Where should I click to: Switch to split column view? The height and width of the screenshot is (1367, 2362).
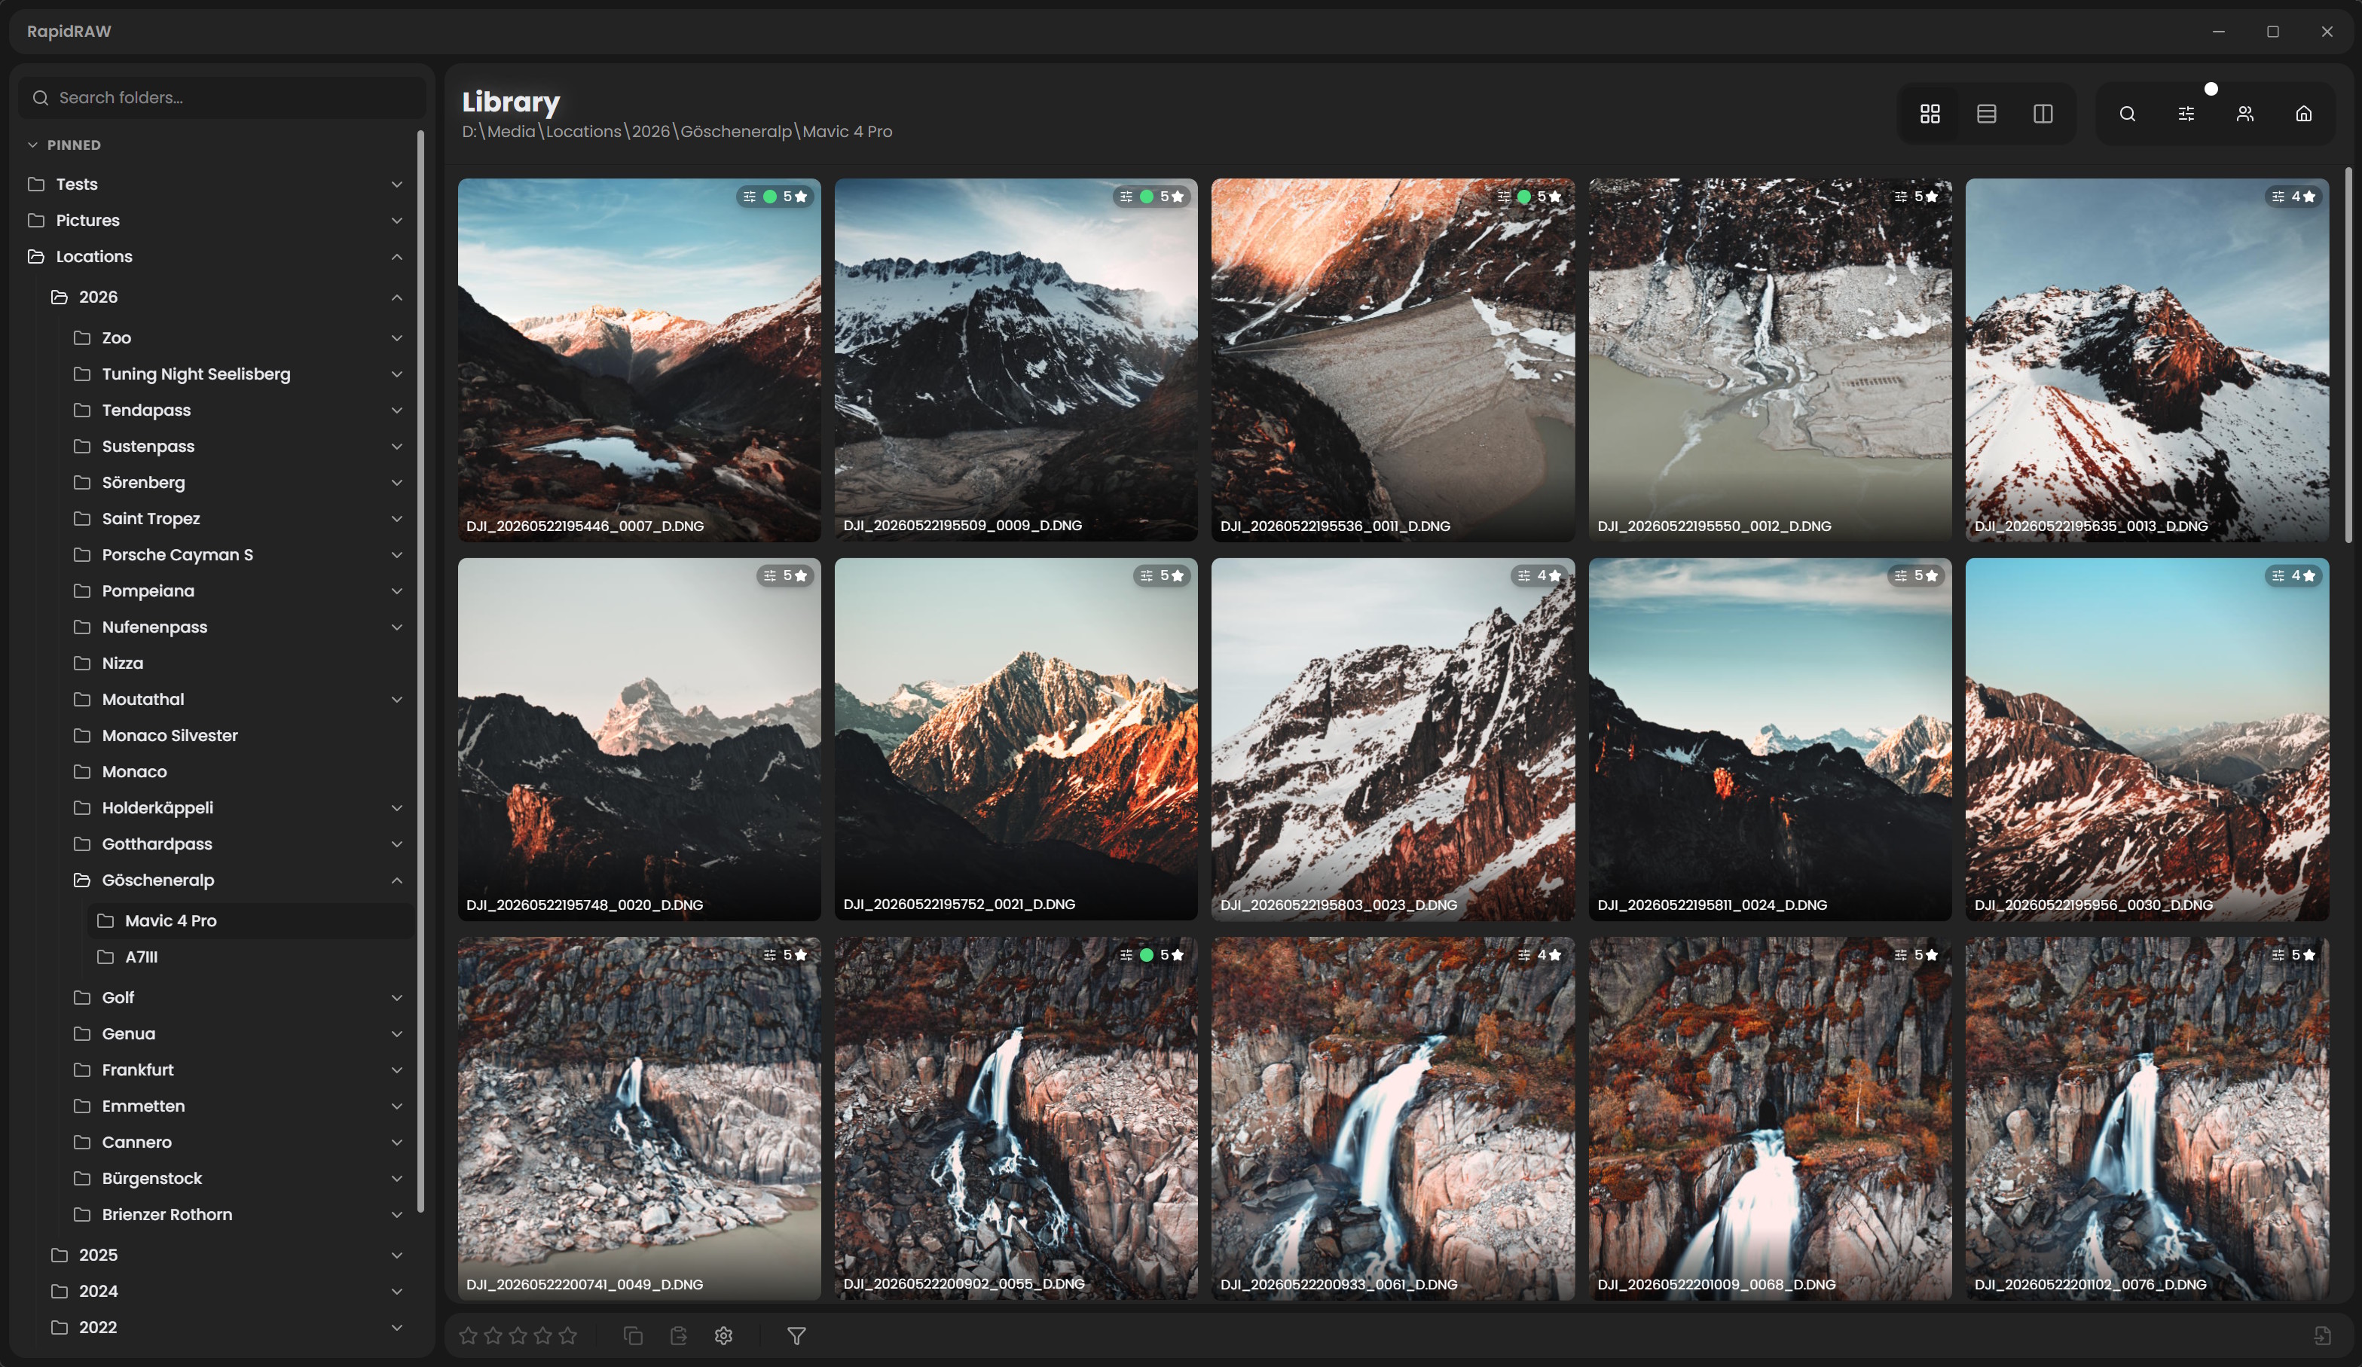[2043, 114]
